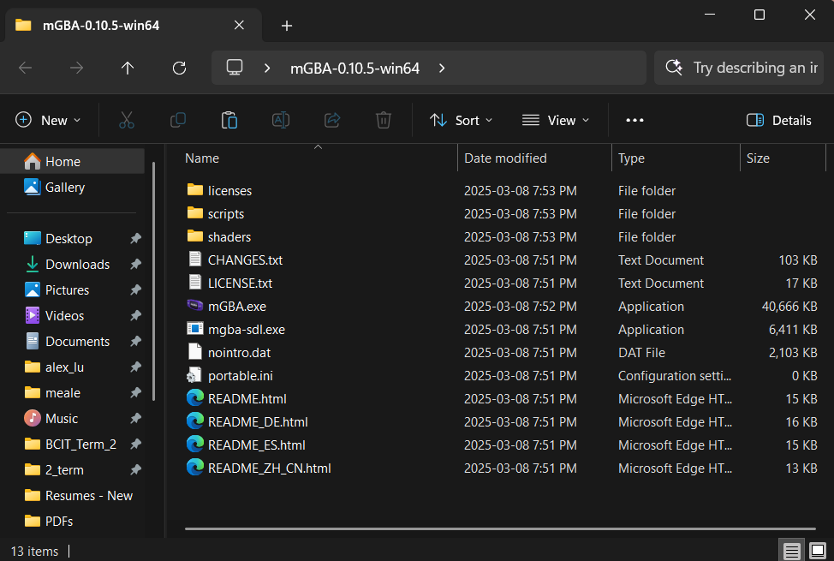Click the search box to describe an image
Screen dimensions: 834x561
coord(739,68)
